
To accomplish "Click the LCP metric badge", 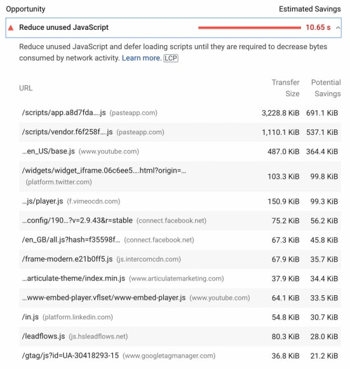I will point(171,58).
